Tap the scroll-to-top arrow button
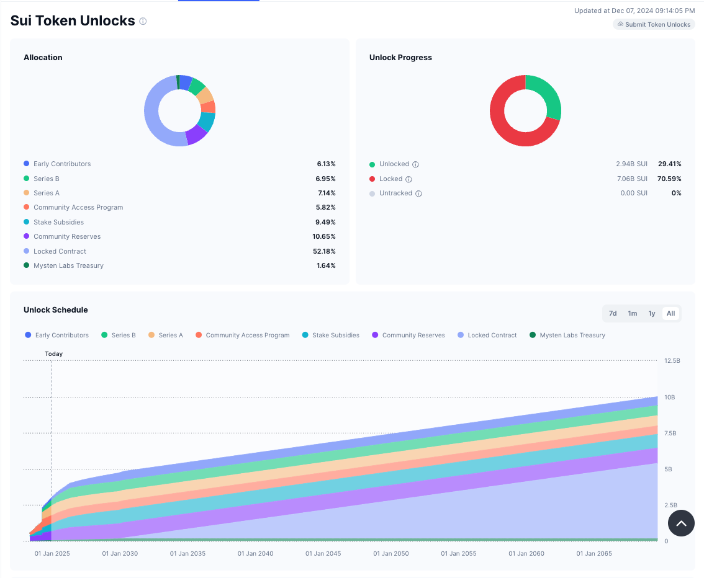 tap(681, 523)
